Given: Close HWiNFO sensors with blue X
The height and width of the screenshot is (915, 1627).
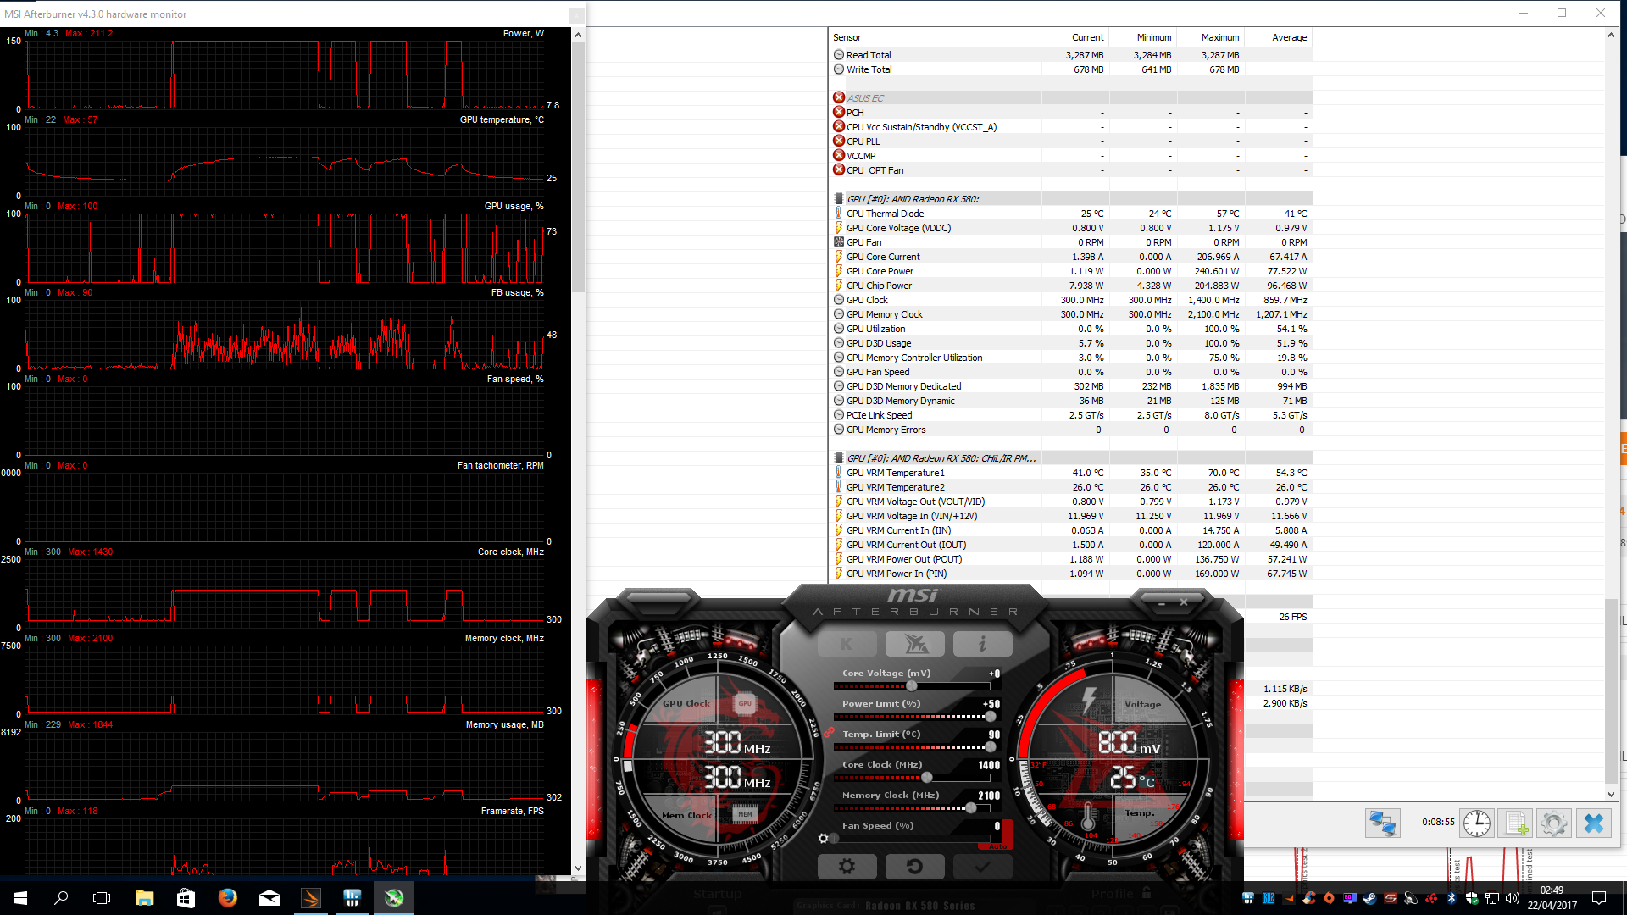Looking at the screenshot, I should pos(1593,823).
